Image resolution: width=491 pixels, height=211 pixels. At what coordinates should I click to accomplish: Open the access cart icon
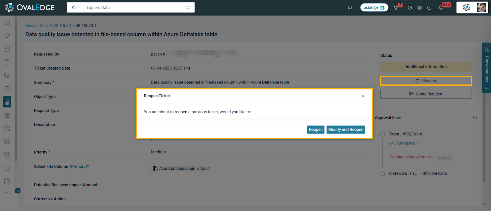(396, 8)
